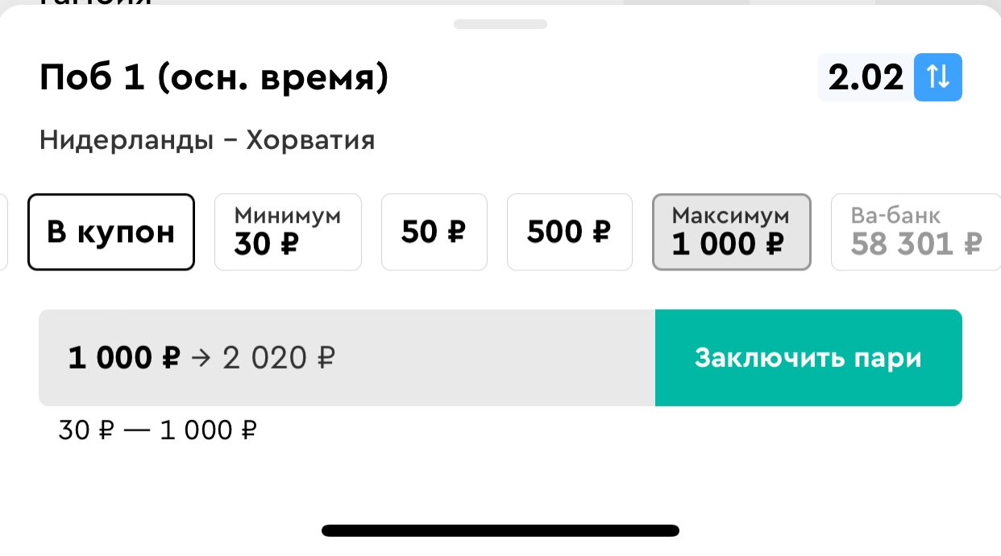Pick the 500 ₽ quick stake

point(569,232)
